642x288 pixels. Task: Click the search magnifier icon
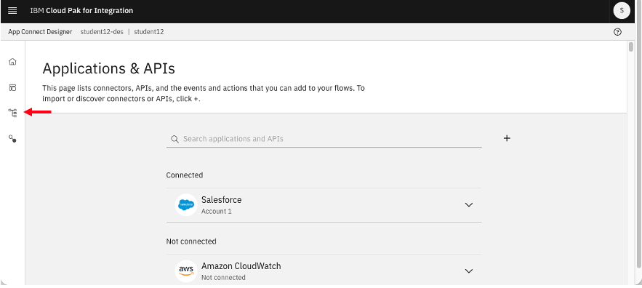click(174, 139)
